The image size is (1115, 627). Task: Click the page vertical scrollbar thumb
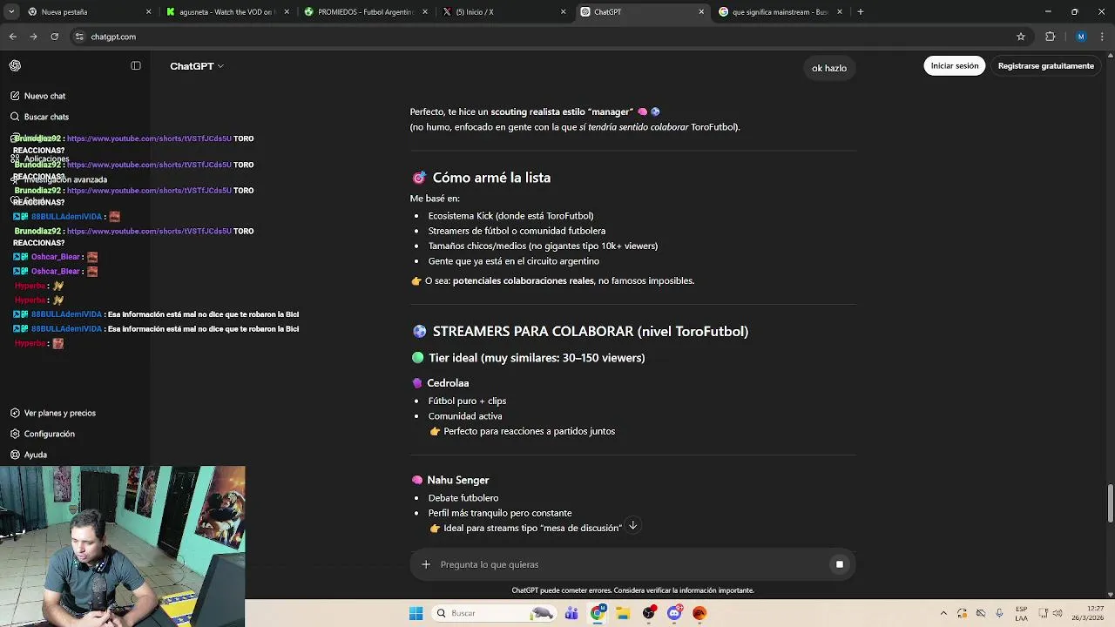[1110, 502]
